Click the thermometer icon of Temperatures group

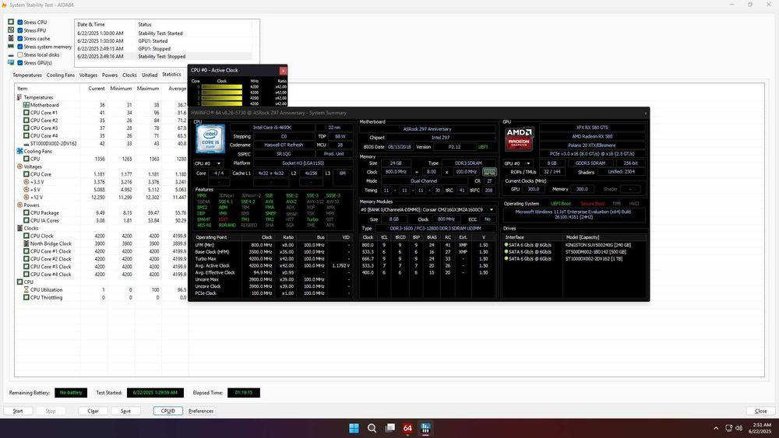(20, 97)
